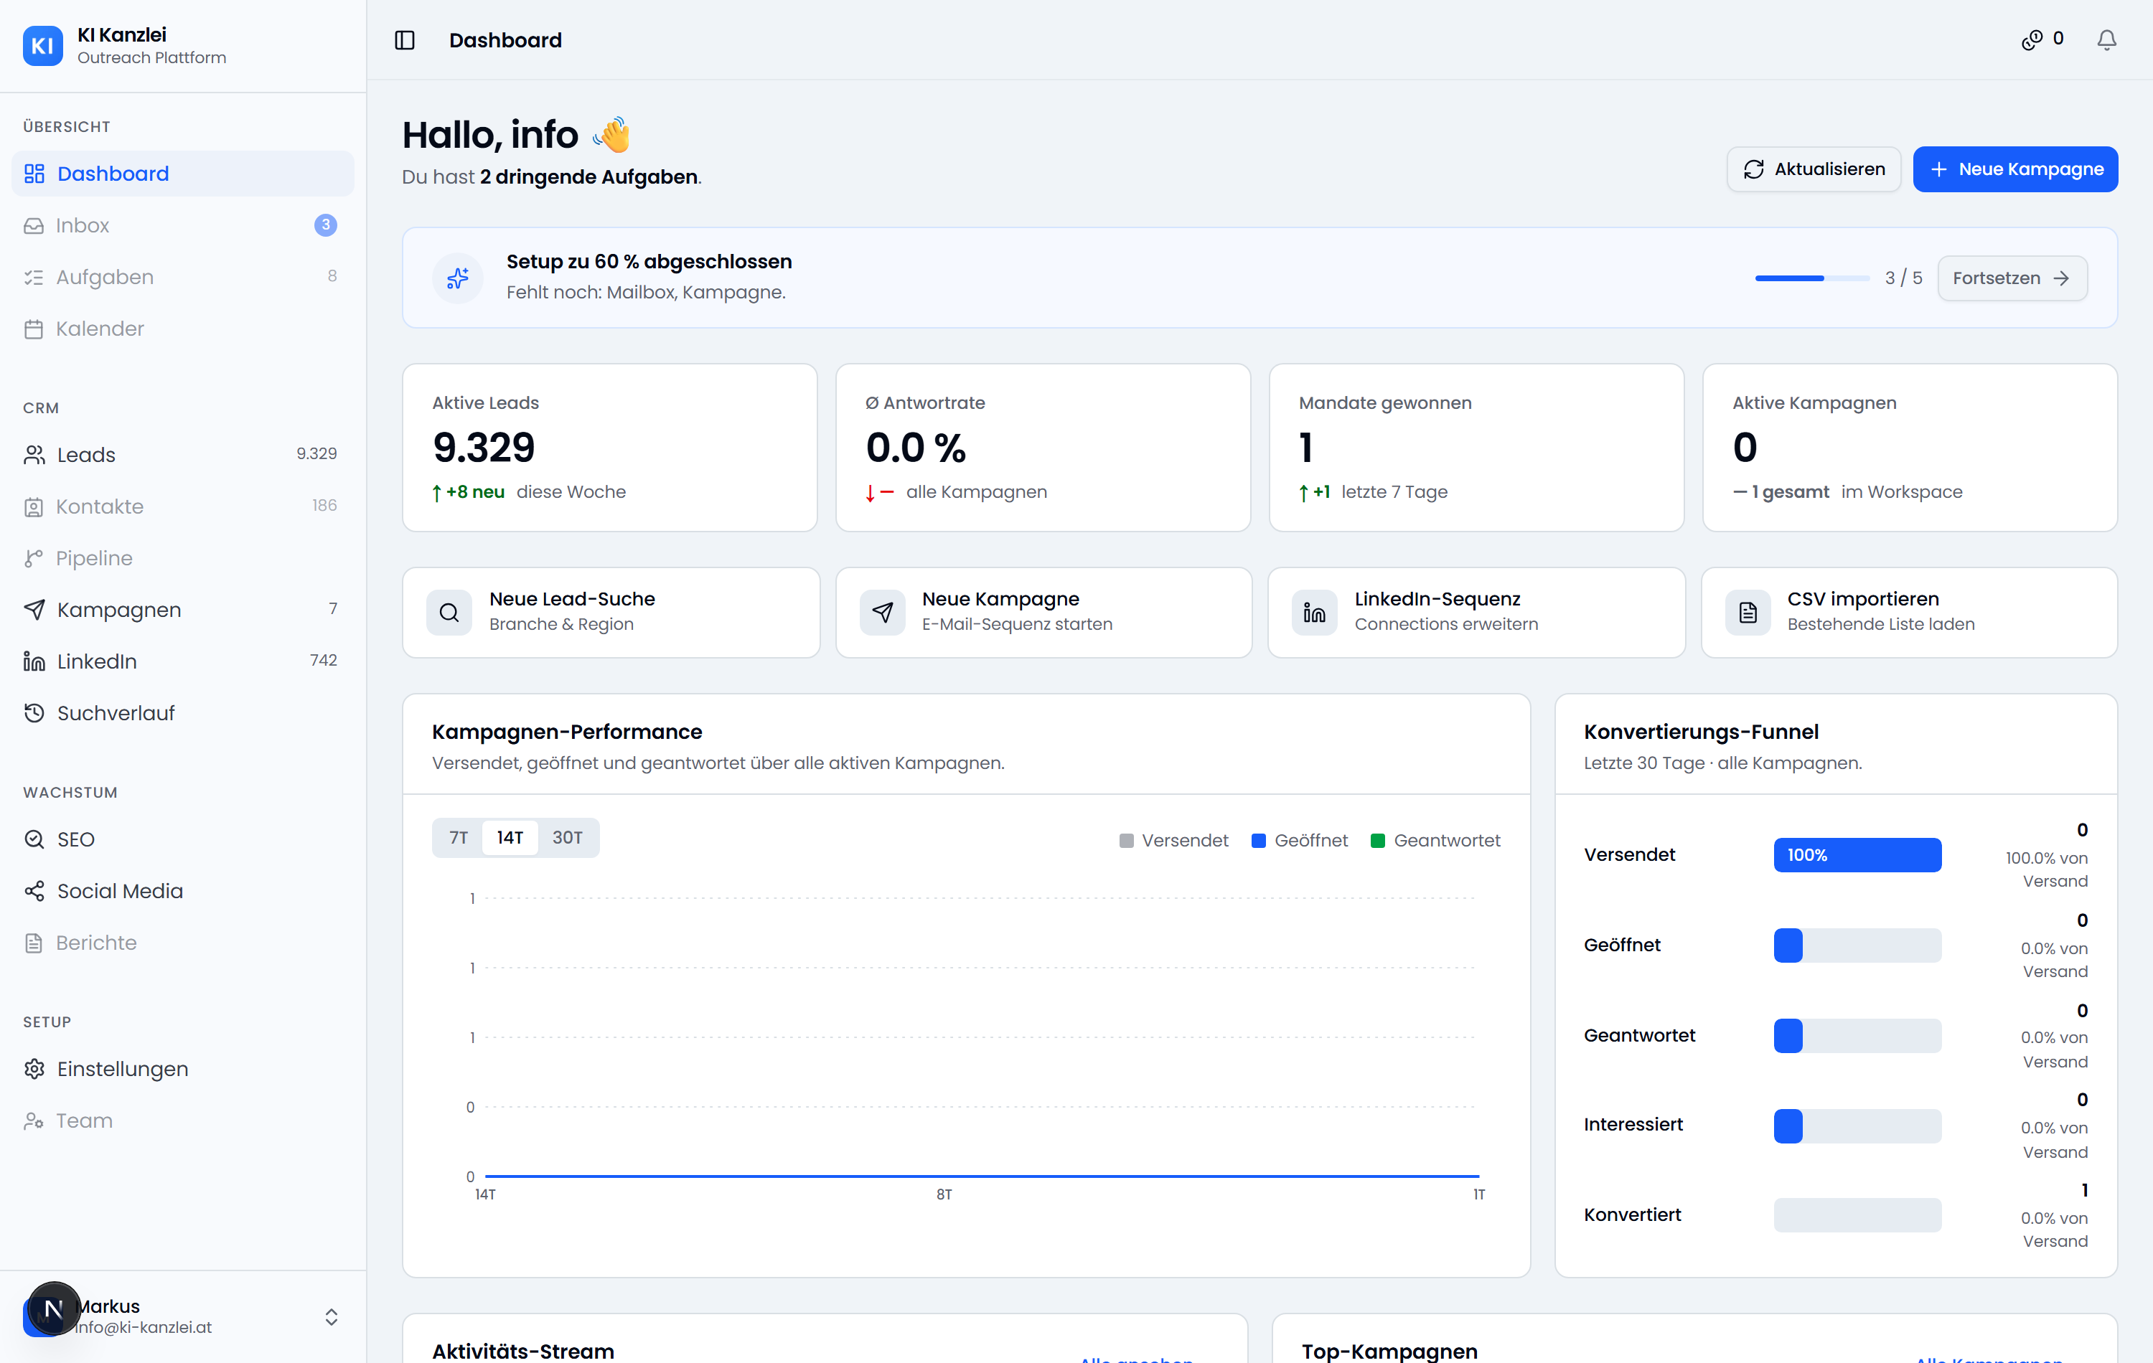The image size is (2153, 1363).
Task: Toggle the Versendet legend entry
Action: pos(1173,840)
